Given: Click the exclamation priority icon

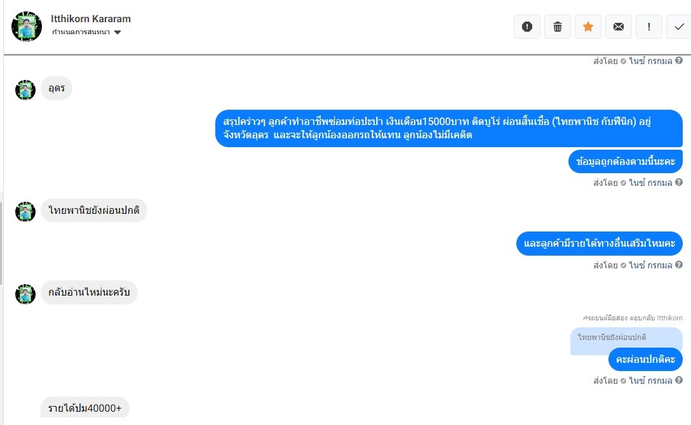Looking at the screenshot, I should click(648, 27).
